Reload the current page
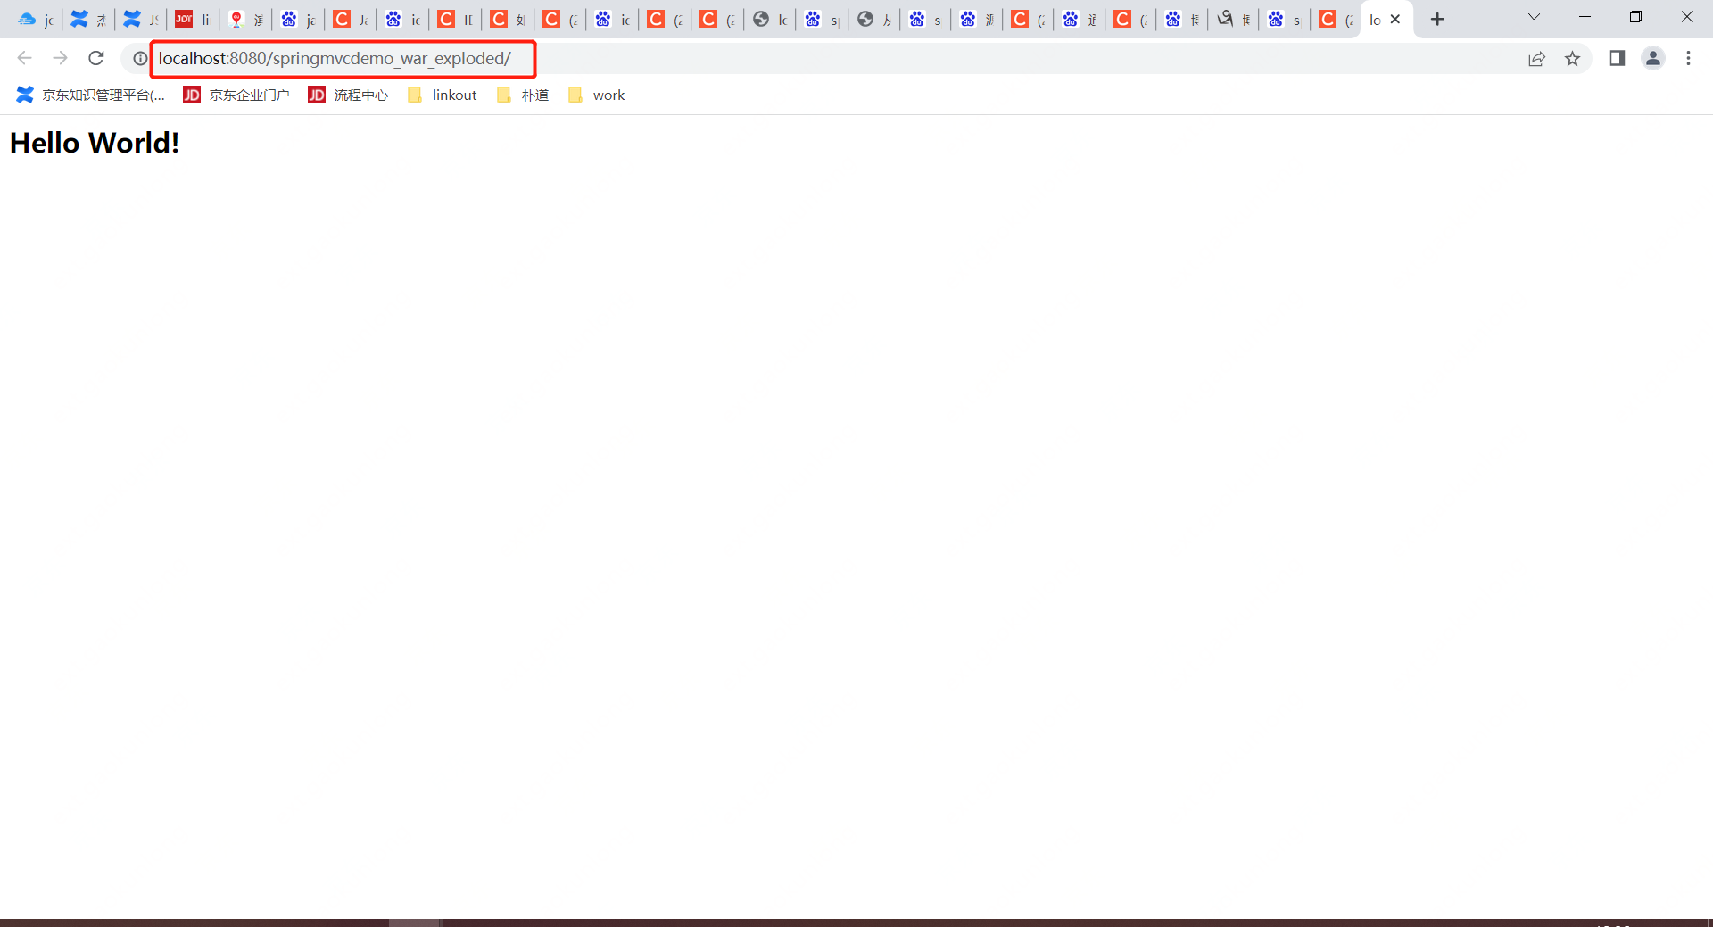Image resolution: width=1713 pixels, height=927 pixels. coord(96,58)
